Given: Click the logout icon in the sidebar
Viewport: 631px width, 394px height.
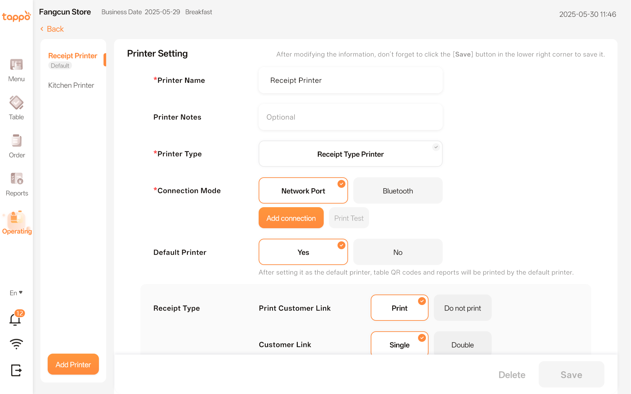Looking at the screenshot, I should (16, 370).
